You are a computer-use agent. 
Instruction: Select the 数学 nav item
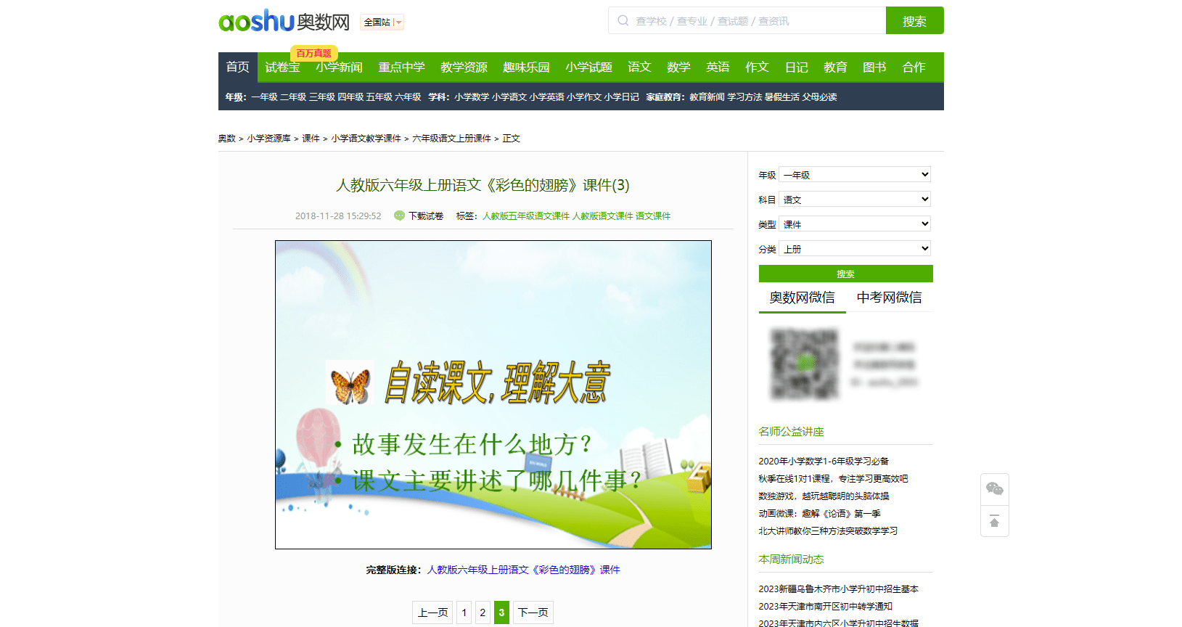pos(678,67)
